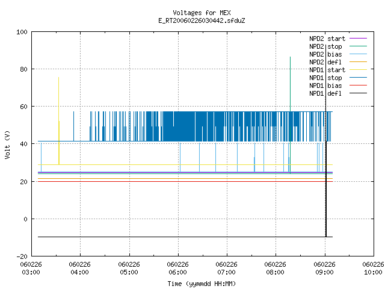This screenshot has height=289, width=385.
Task: Click the y-axis tick label 0
Action: (x=25, y=219)
